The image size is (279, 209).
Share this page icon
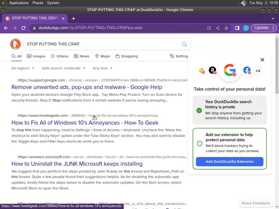pos(218,28)
